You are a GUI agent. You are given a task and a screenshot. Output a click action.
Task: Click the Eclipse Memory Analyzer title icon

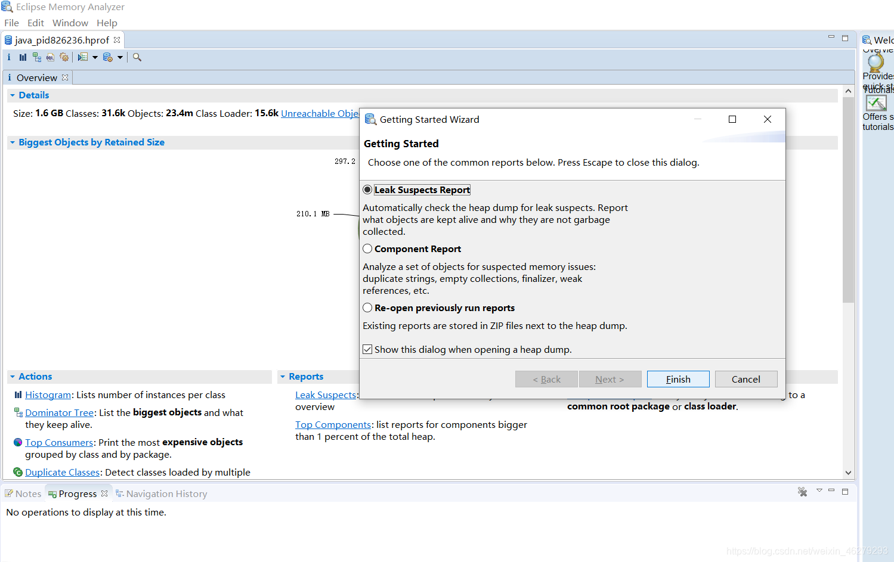click(x=7, y=7)
